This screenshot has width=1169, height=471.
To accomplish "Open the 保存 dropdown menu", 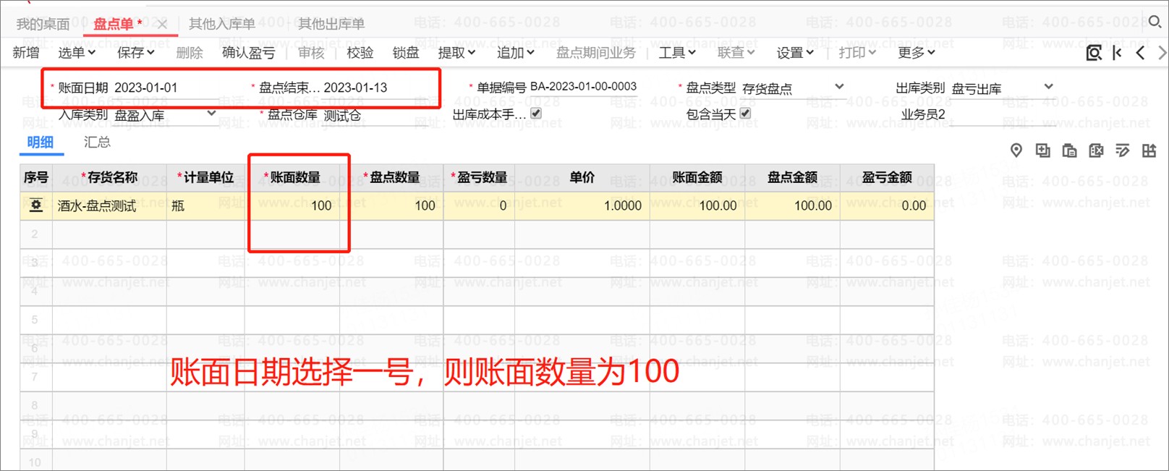I will [x=136, y=52].
